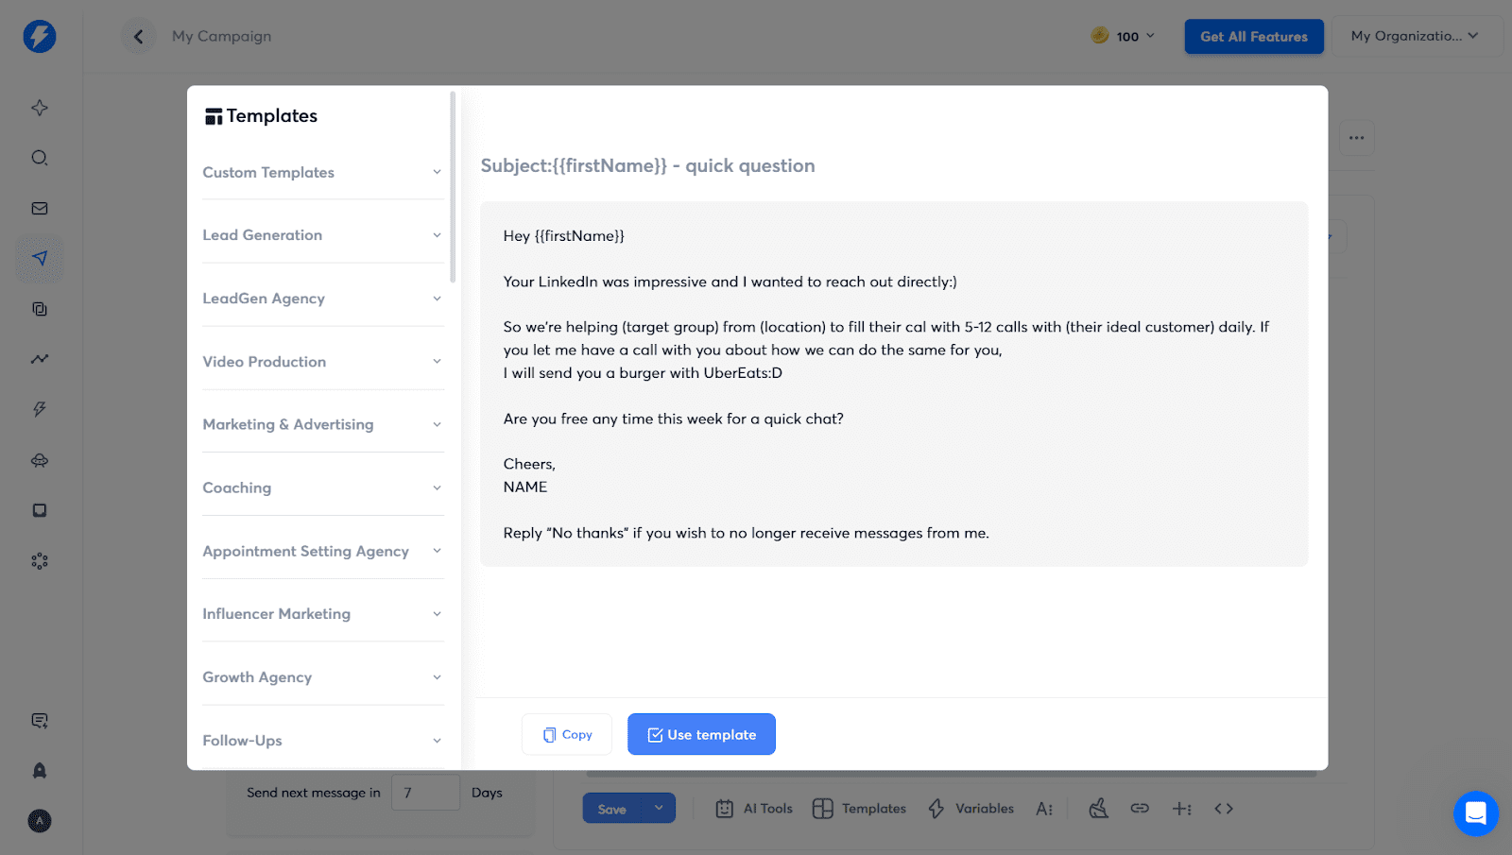
Task: Click the Use template button
Action: coord(701,735)
